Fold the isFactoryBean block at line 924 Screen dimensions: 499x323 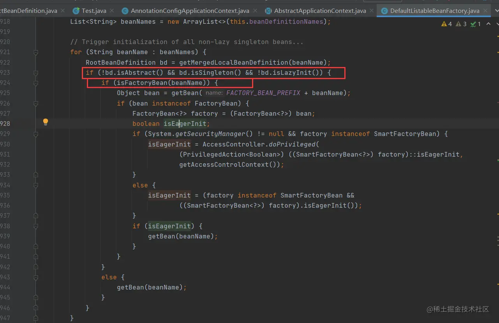(36, 83)
